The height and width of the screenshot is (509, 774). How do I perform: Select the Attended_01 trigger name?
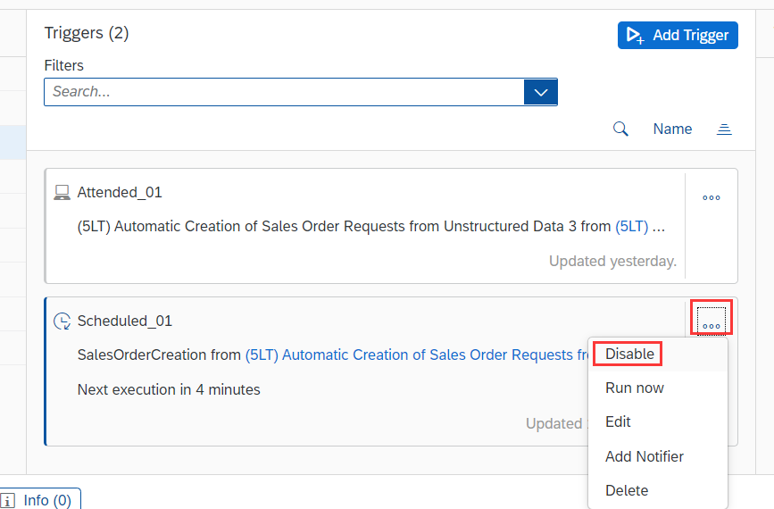[120, 193]
